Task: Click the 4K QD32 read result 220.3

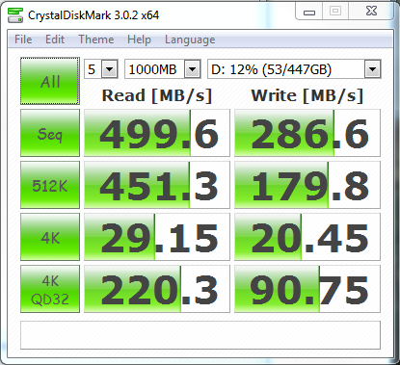Action: click(157, 289)
